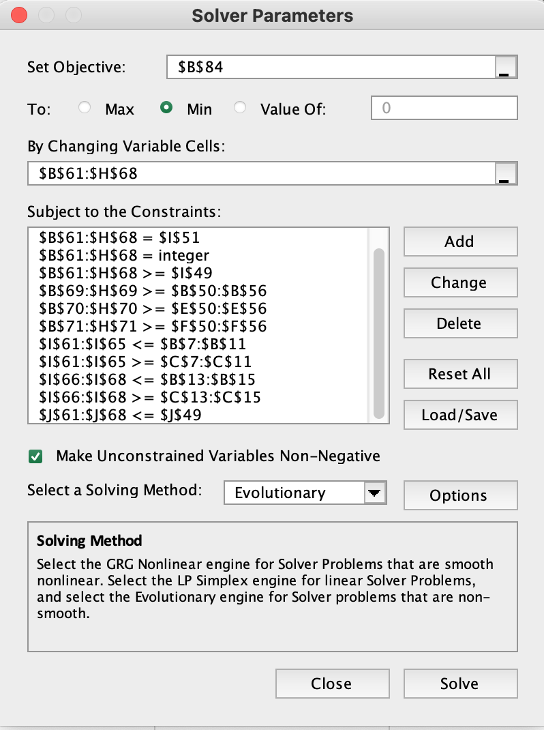Close the Solver Parameters window with red button
Image resolution: width=544 pixels, height=730 pixels.
coord(19,15)
